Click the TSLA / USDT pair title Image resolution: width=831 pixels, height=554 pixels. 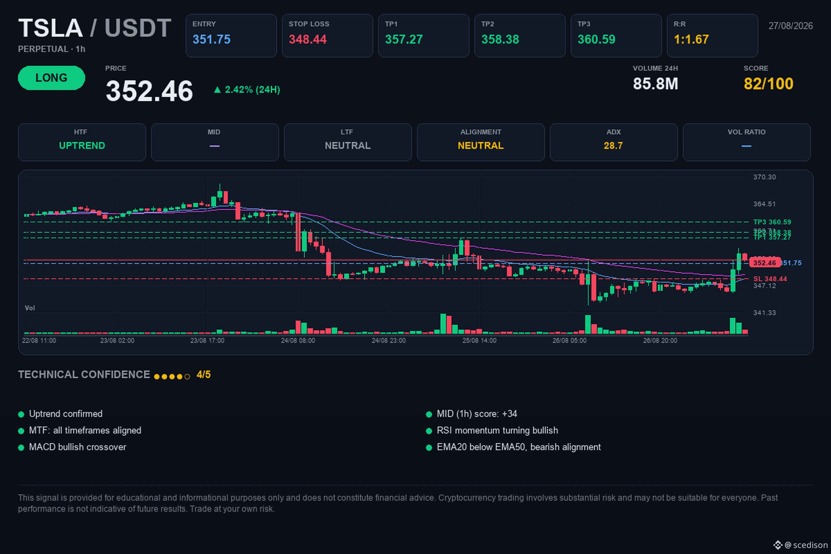point(95,28)
